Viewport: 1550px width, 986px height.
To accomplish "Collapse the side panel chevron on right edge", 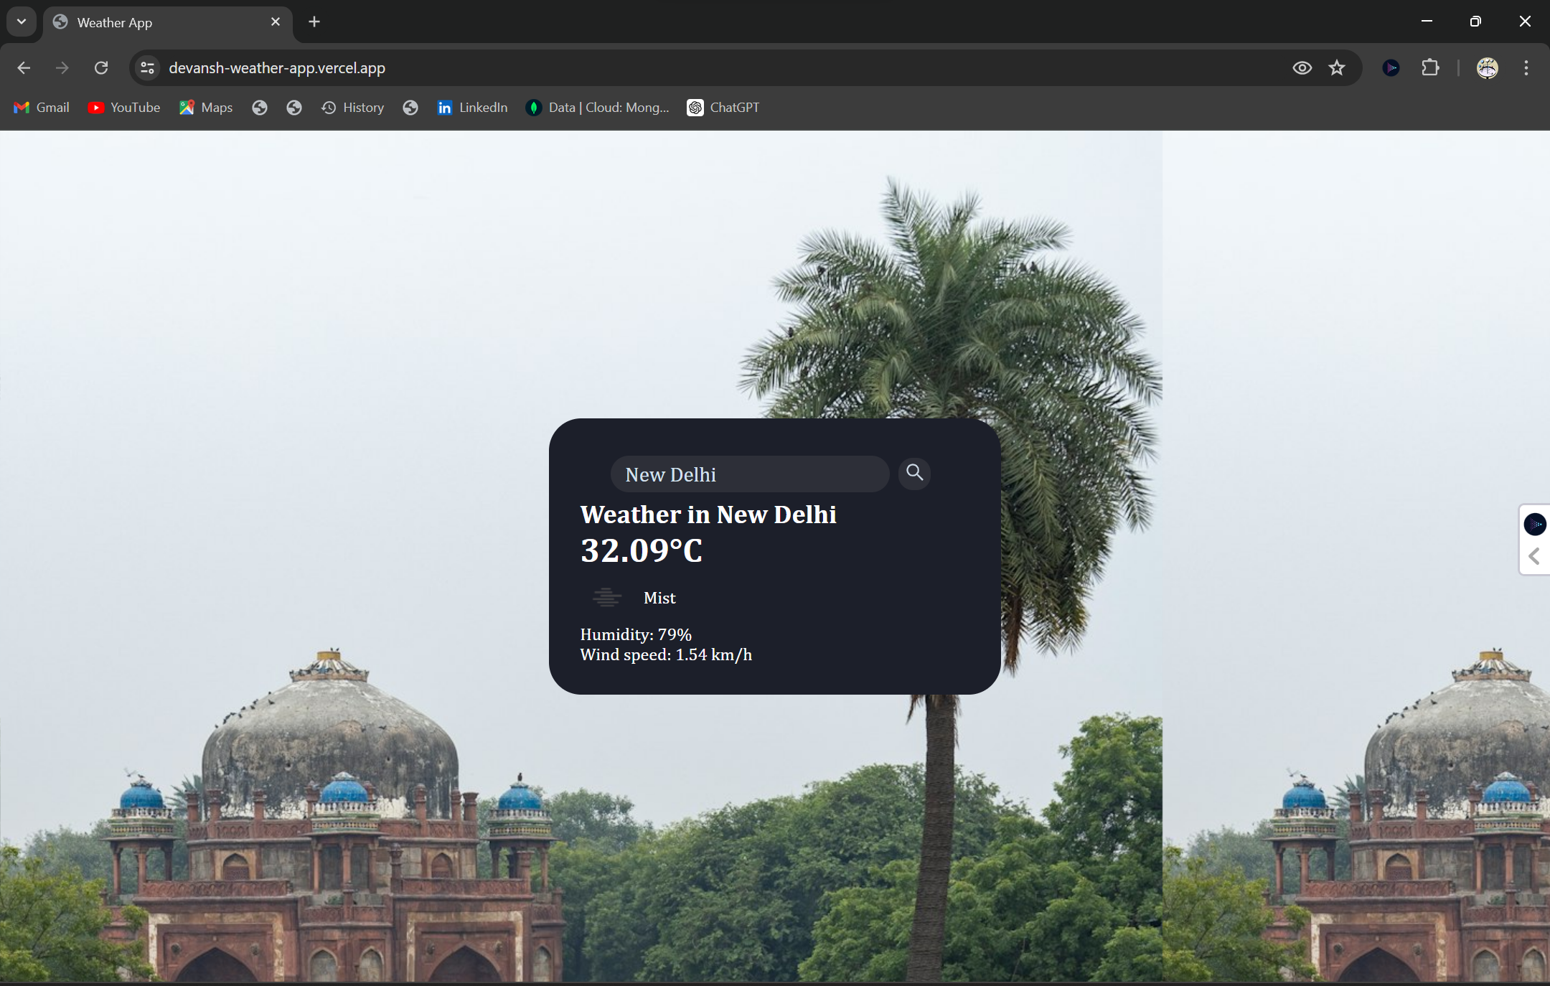I will click(1534, 556).
